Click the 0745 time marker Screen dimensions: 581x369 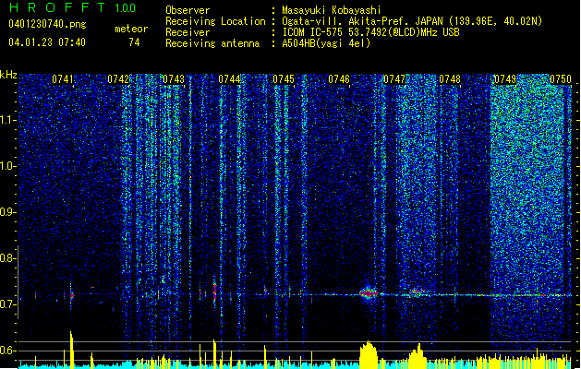pos(284,79)
